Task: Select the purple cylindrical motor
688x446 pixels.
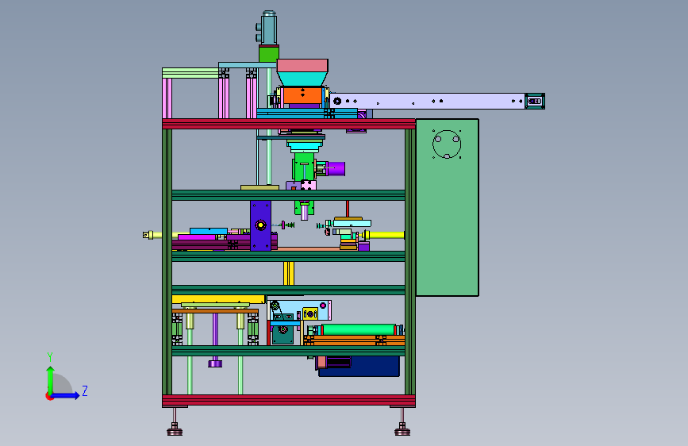Action: point(336,168)
